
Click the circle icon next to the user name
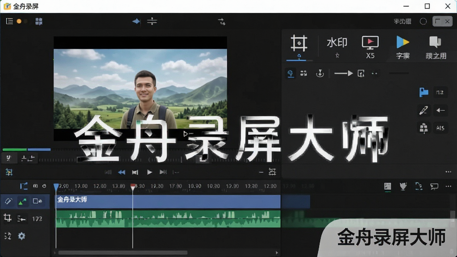[423, 21]
